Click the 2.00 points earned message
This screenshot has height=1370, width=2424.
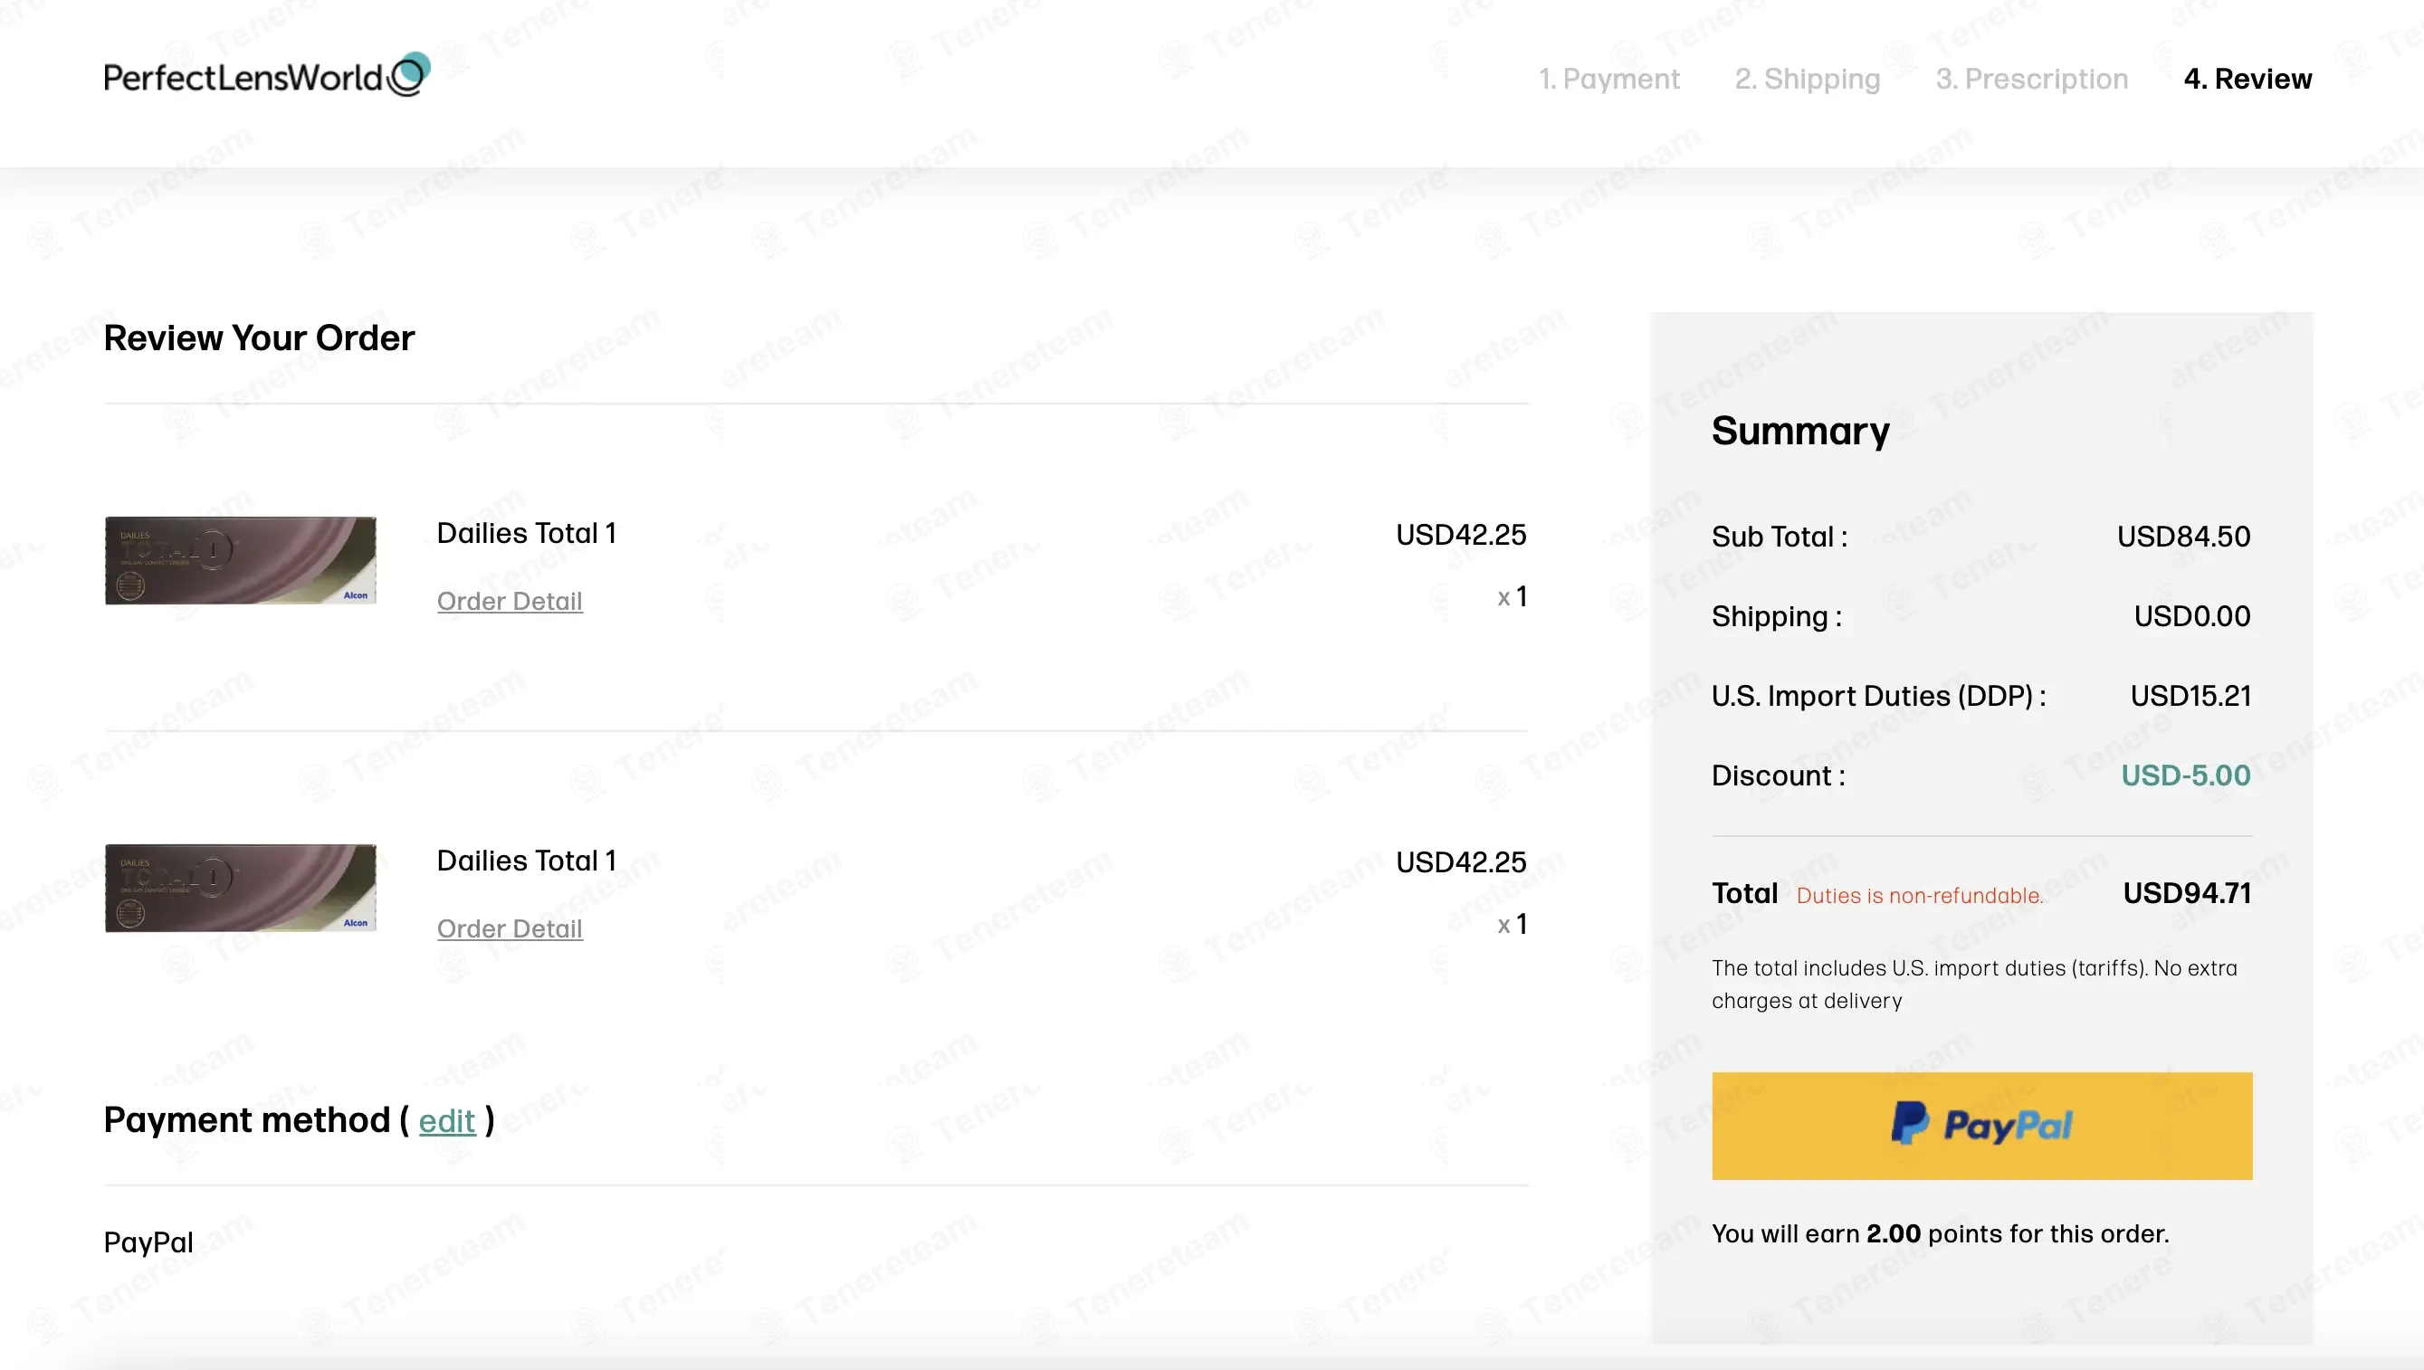point(1941,1233)
